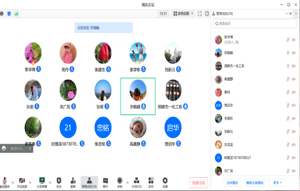Turn on camera with 开启视频
The width and height of the screenshot is (300, 191).
coord(22,181)
